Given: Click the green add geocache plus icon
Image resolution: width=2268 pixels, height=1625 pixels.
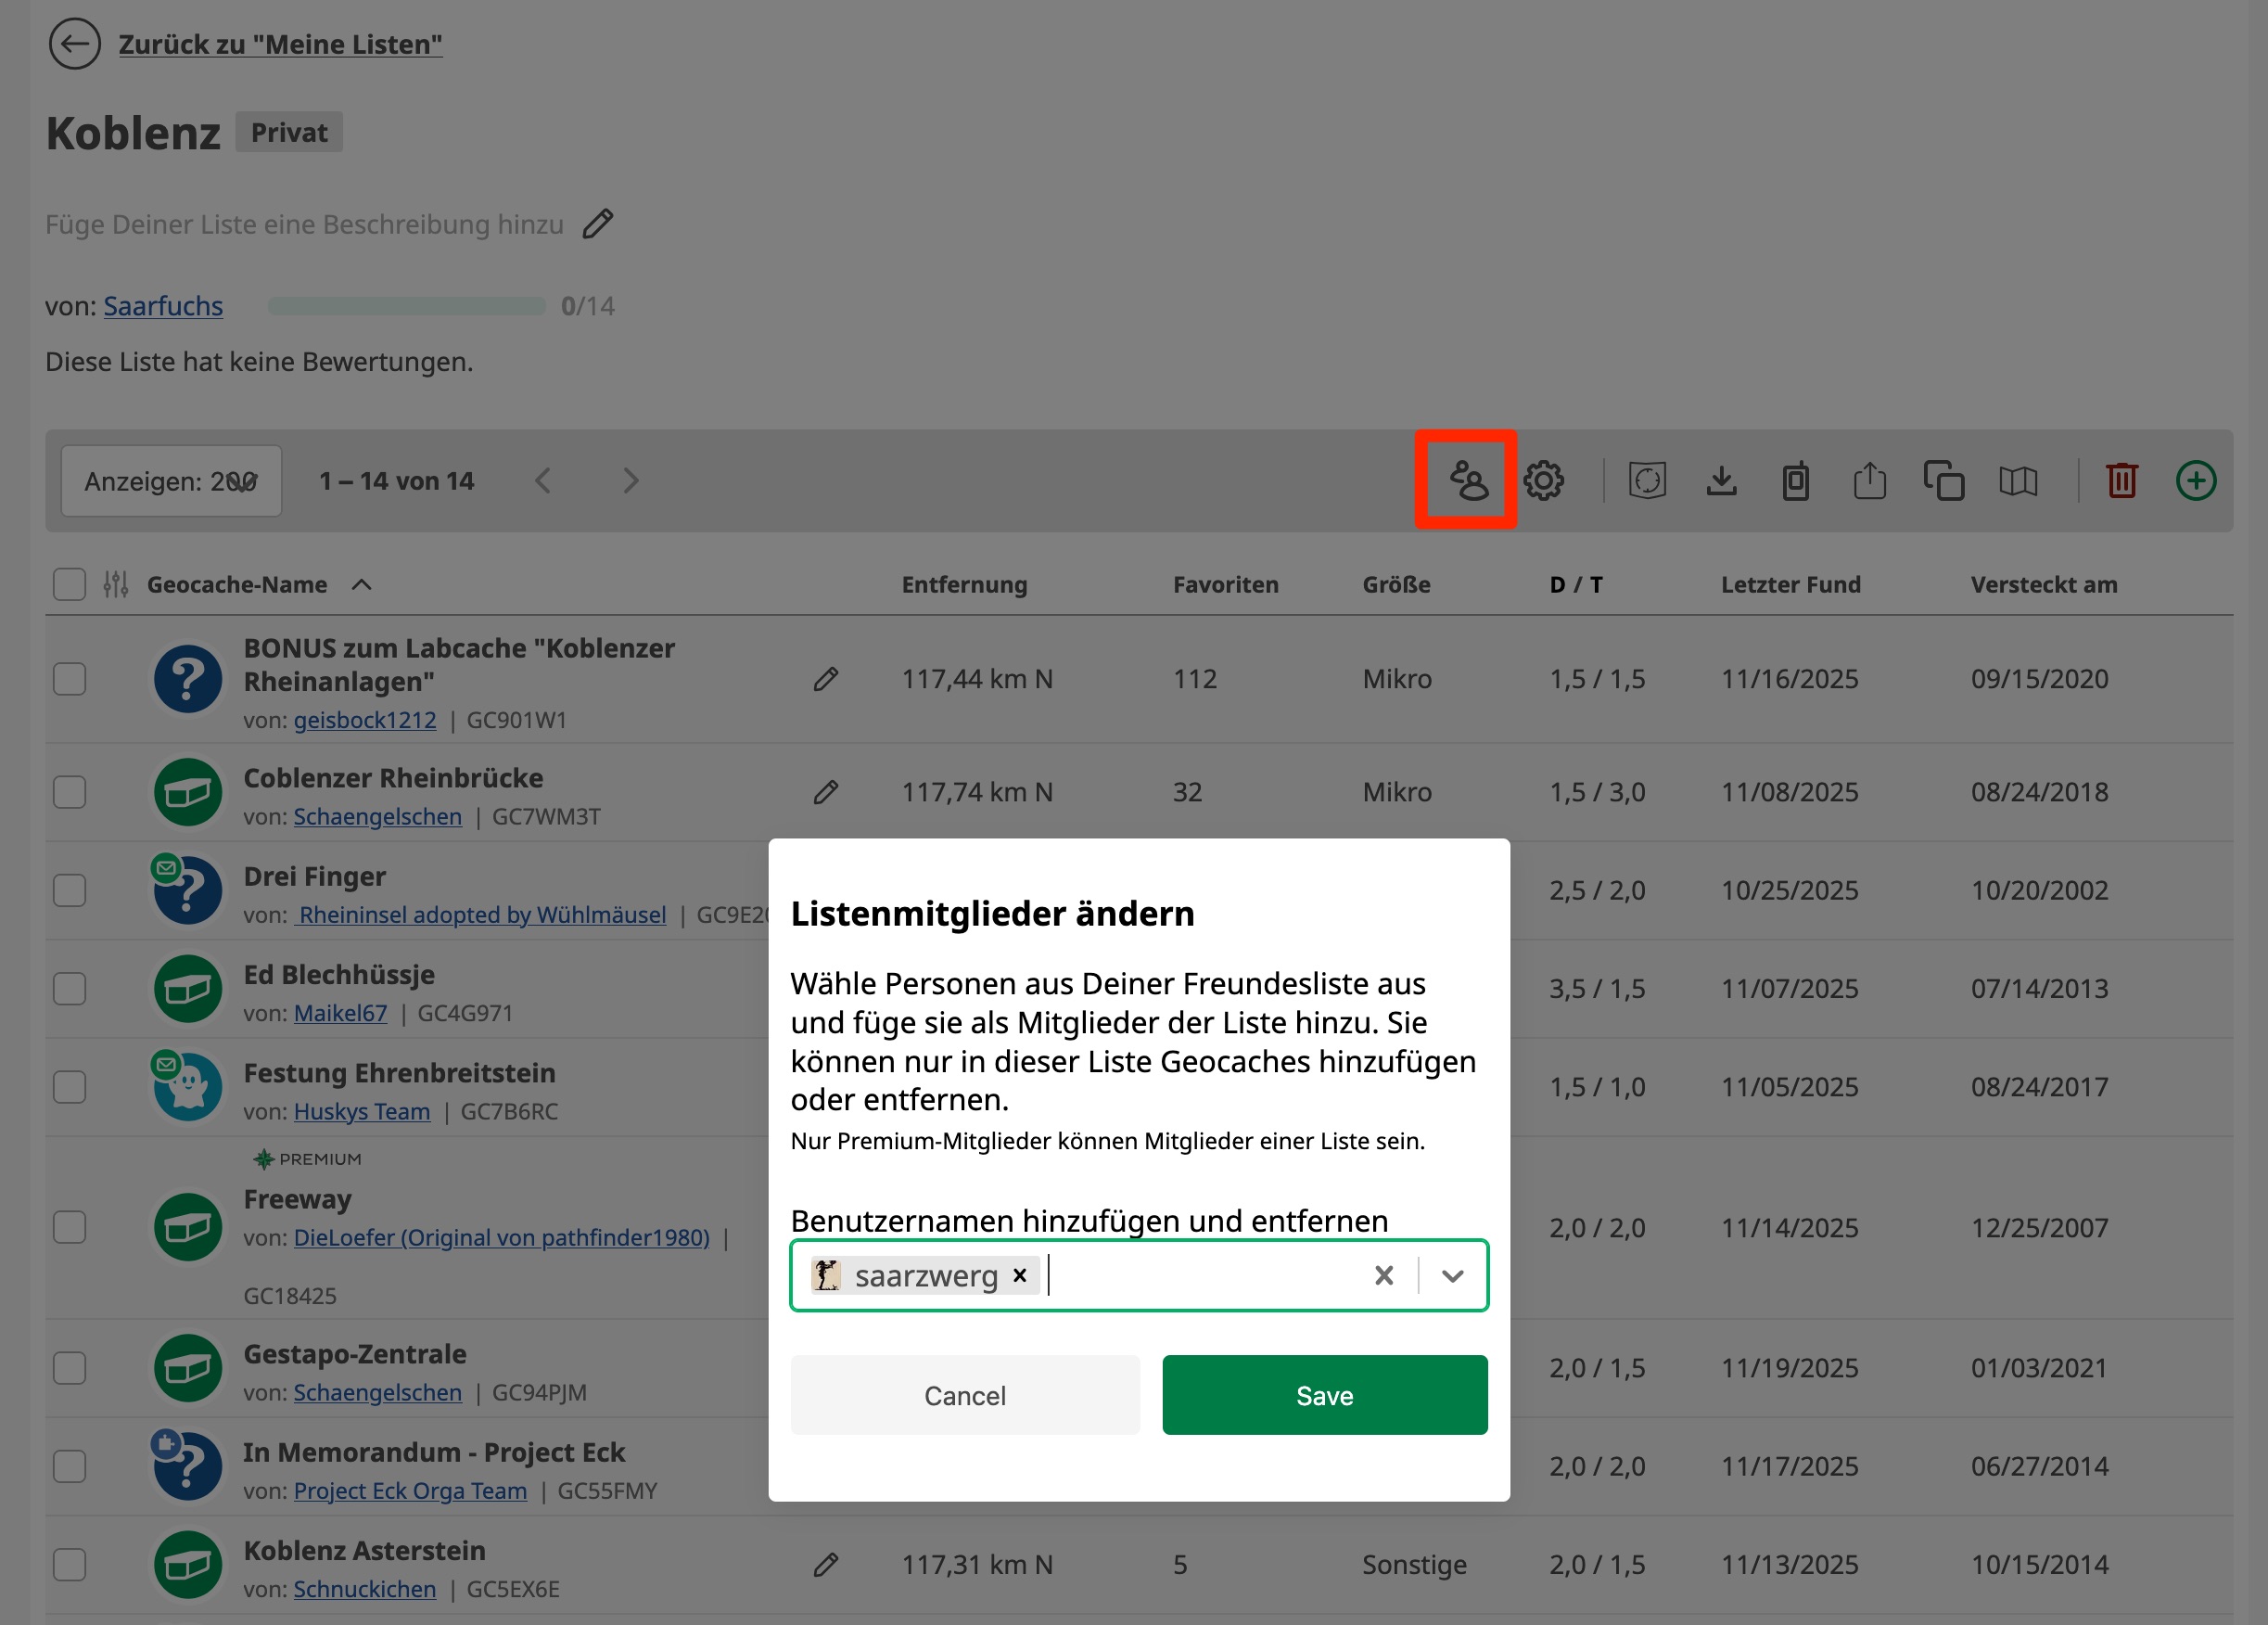Looking at the screenshot, I should point(2195,481).
